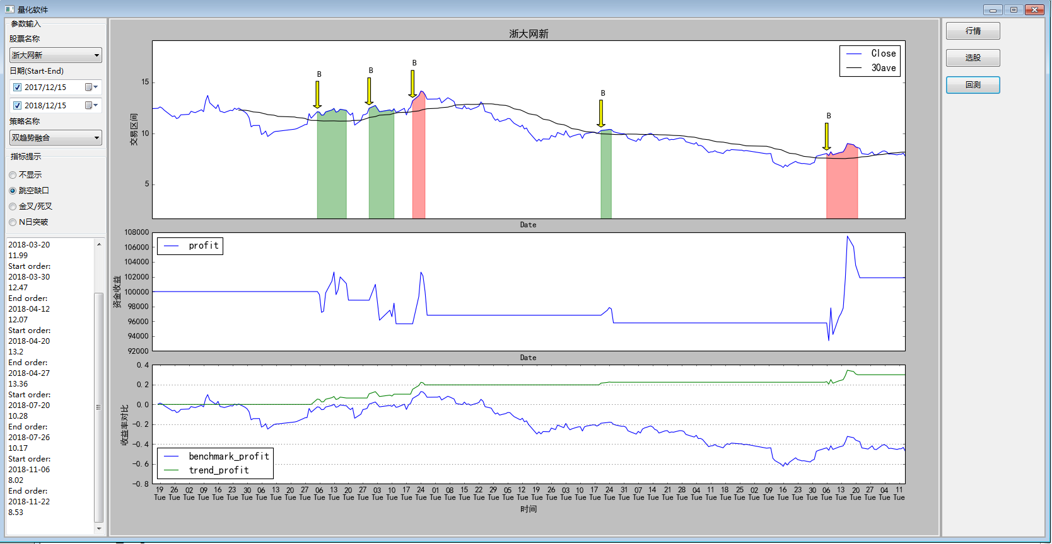
Task: Select log value 8.53
Action: click(16, 513)
